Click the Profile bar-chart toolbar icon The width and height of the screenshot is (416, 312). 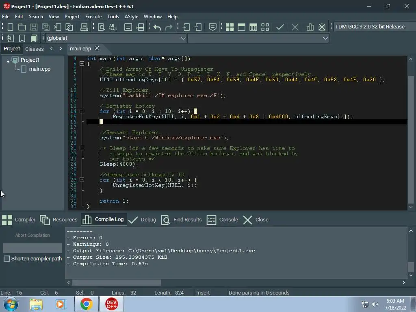pyautogui.click(x=310, y=27)
